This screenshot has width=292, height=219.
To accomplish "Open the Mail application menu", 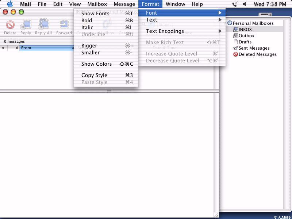I will [26, 4].
